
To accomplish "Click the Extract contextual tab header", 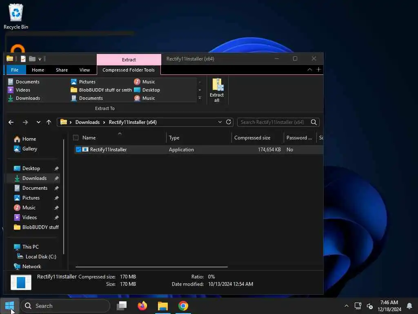I will click(129, 60).
